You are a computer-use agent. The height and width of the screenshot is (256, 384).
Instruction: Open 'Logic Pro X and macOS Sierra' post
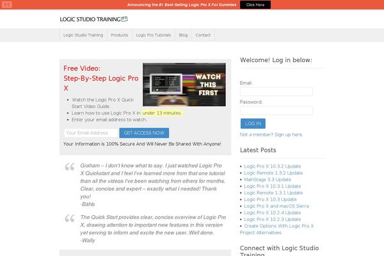276,206
